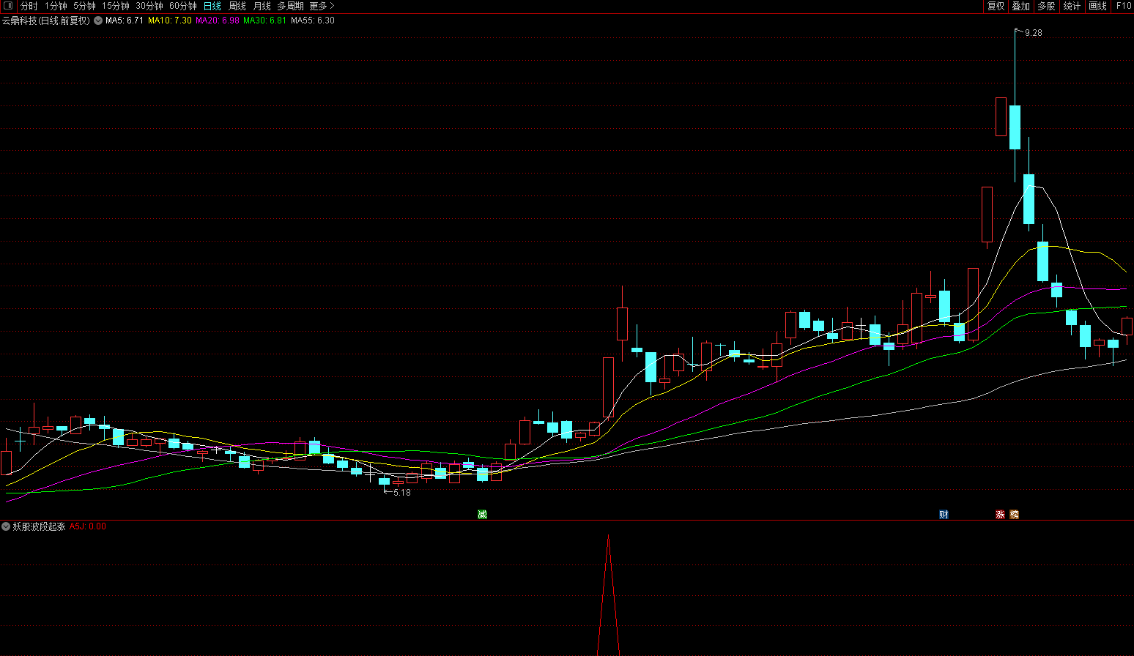The width and height of the screenshot is (1134, 656).
Task: Open F10 company information
Action: click(1124, 6)
